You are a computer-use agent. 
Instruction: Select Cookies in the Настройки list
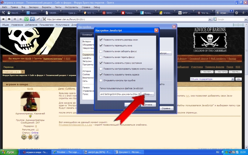[x=86, y=74]
